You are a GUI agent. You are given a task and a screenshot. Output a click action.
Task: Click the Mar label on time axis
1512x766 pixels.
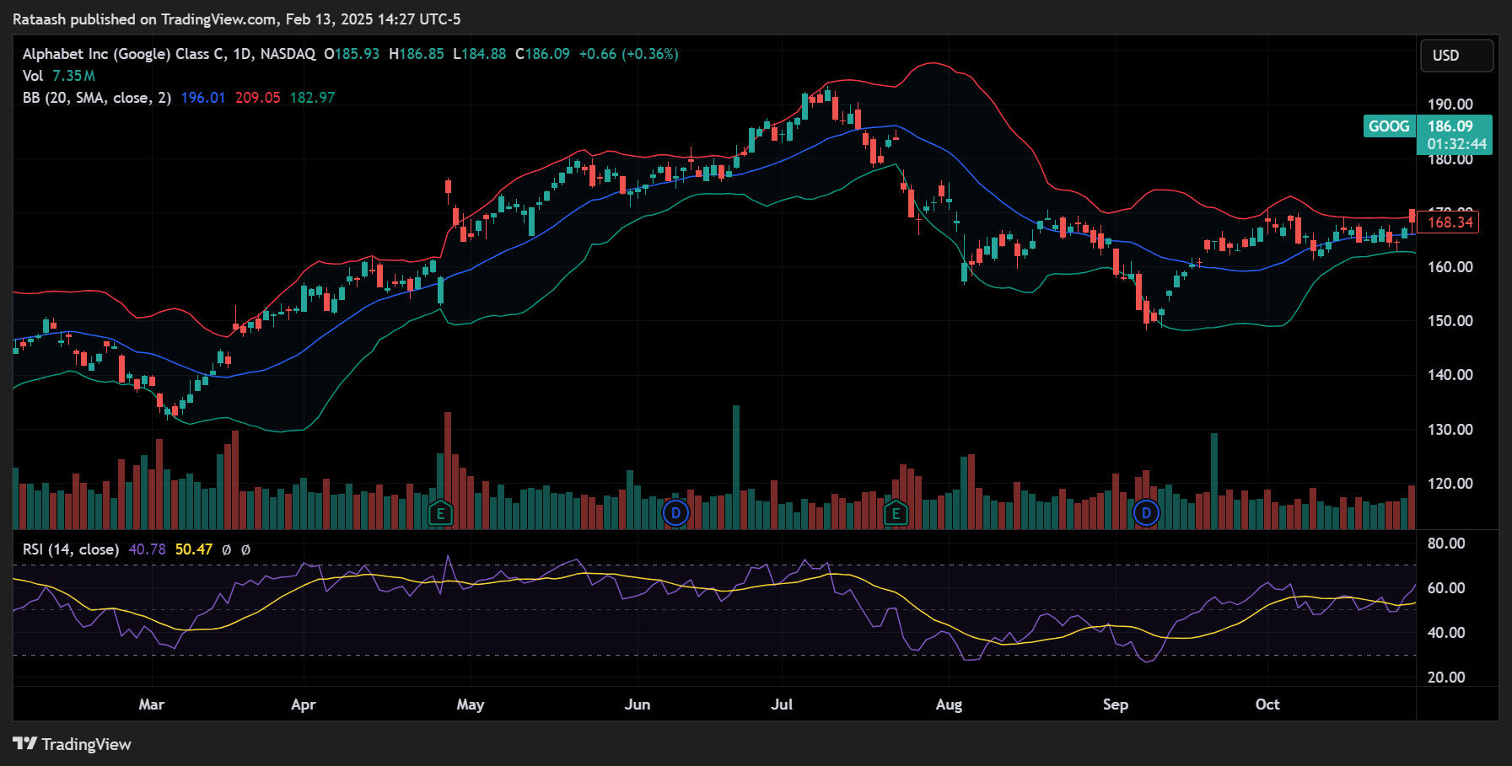pos(152,704)
